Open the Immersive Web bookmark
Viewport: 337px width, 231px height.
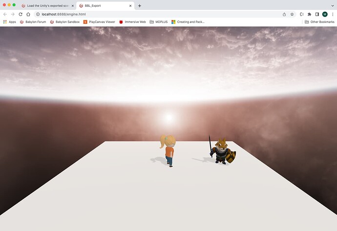(132, 22)
